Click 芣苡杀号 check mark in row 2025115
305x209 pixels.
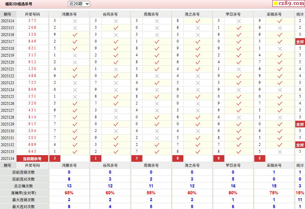point(239,28)
